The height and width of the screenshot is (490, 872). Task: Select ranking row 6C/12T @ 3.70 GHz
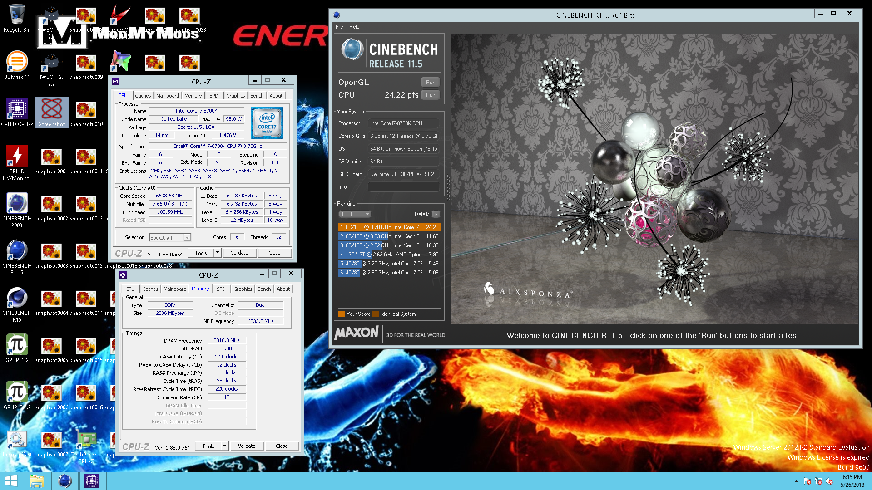[389, 227]
